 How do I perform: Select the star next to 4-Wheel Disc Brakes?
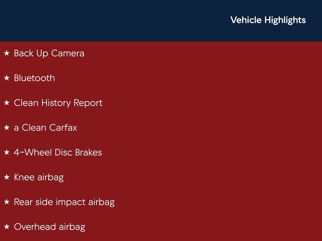pos(7,153)
